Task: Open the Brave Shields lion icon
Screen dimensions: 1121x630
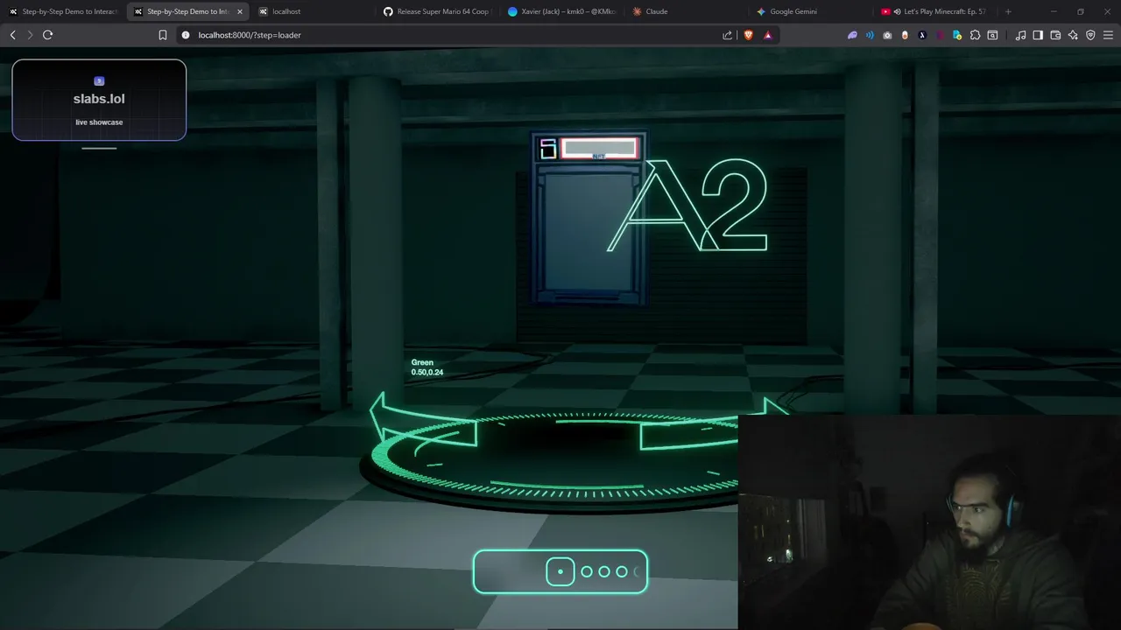Action: [749, 35]
